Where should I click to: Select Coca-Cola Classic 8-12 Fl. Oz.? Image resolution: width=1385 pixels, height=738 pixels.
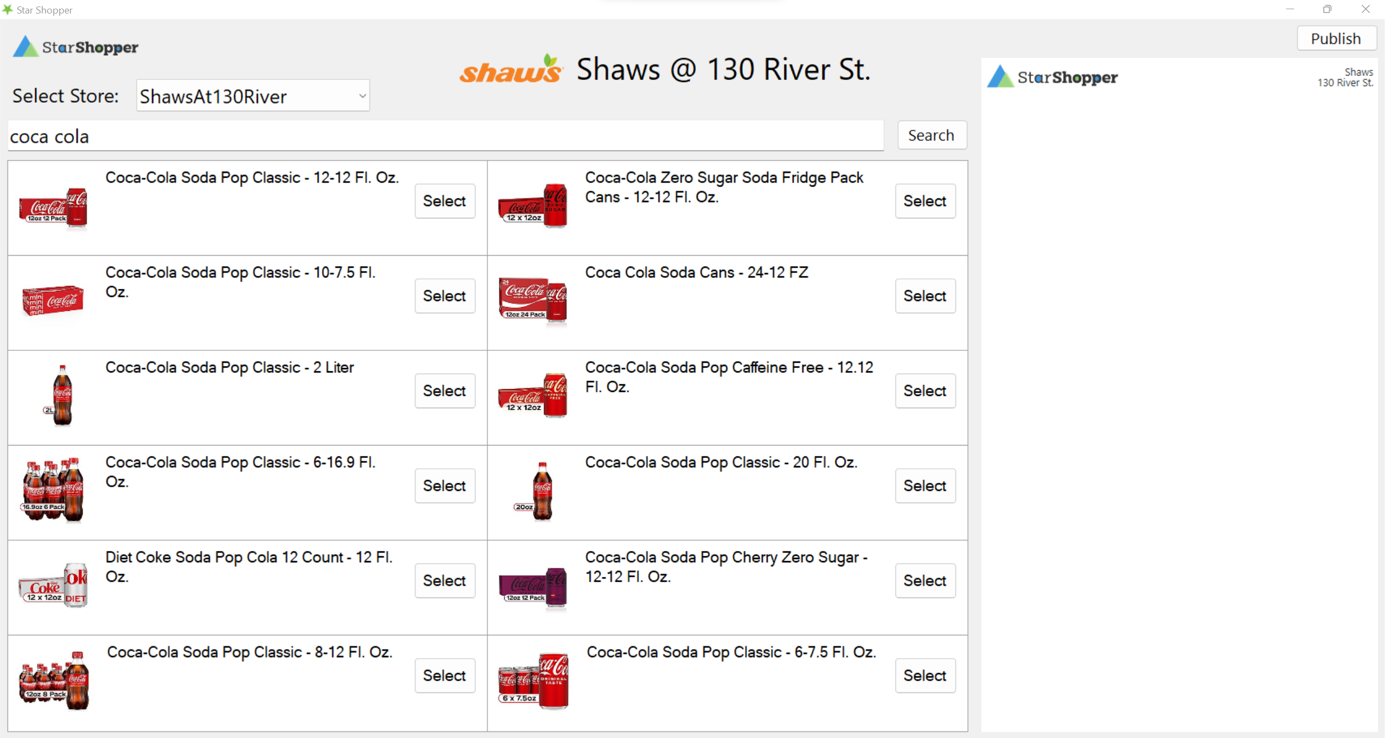tap(444, 675)
